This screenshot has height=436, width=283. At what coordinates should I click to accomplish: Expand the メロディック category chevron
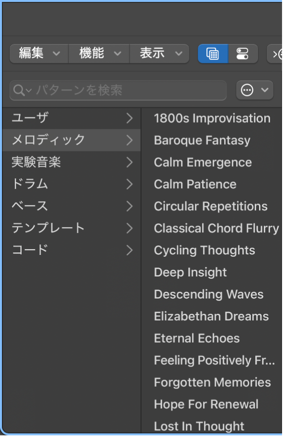(128, 140)
